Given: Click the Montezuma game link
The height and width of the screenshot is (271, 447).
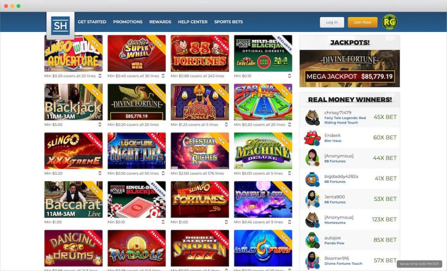Looking at the screenshot, I should click(x=335, y=223).
